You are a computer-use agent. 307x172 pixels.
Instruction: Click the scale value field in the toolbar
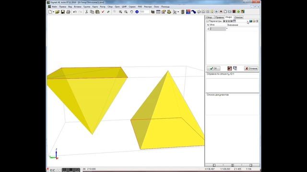[145, 12]
